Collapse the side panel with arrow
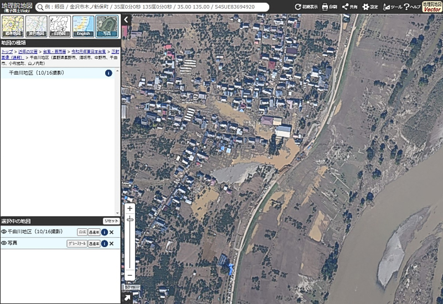The width and height of the screenshot is (443, 304). click(126, 19)
